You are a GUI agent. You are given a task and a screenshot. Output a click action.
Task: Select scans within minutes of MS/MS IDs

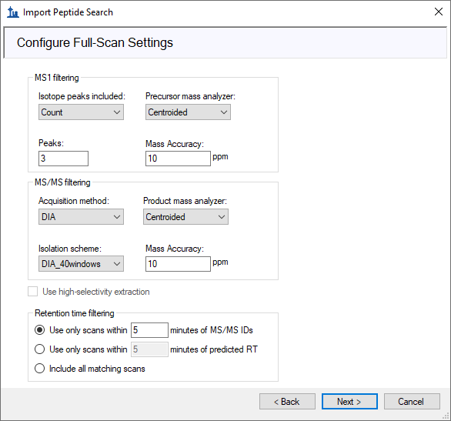[x=39, y=330]
